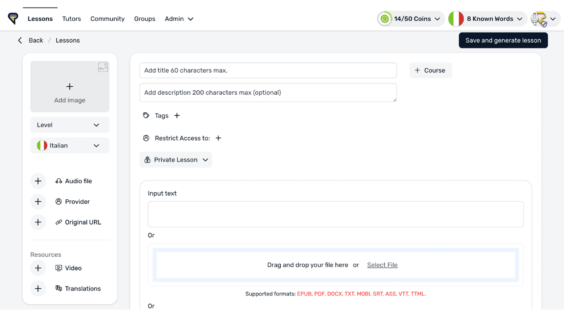Screen dimensions: 564x317
Task: Open the Level dropdown
Action: coord(70,125)
